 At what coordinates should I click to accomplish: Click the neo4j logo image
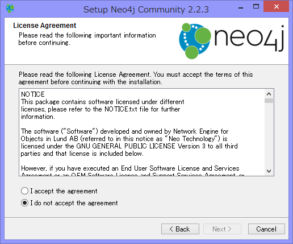tap(231, 41)
